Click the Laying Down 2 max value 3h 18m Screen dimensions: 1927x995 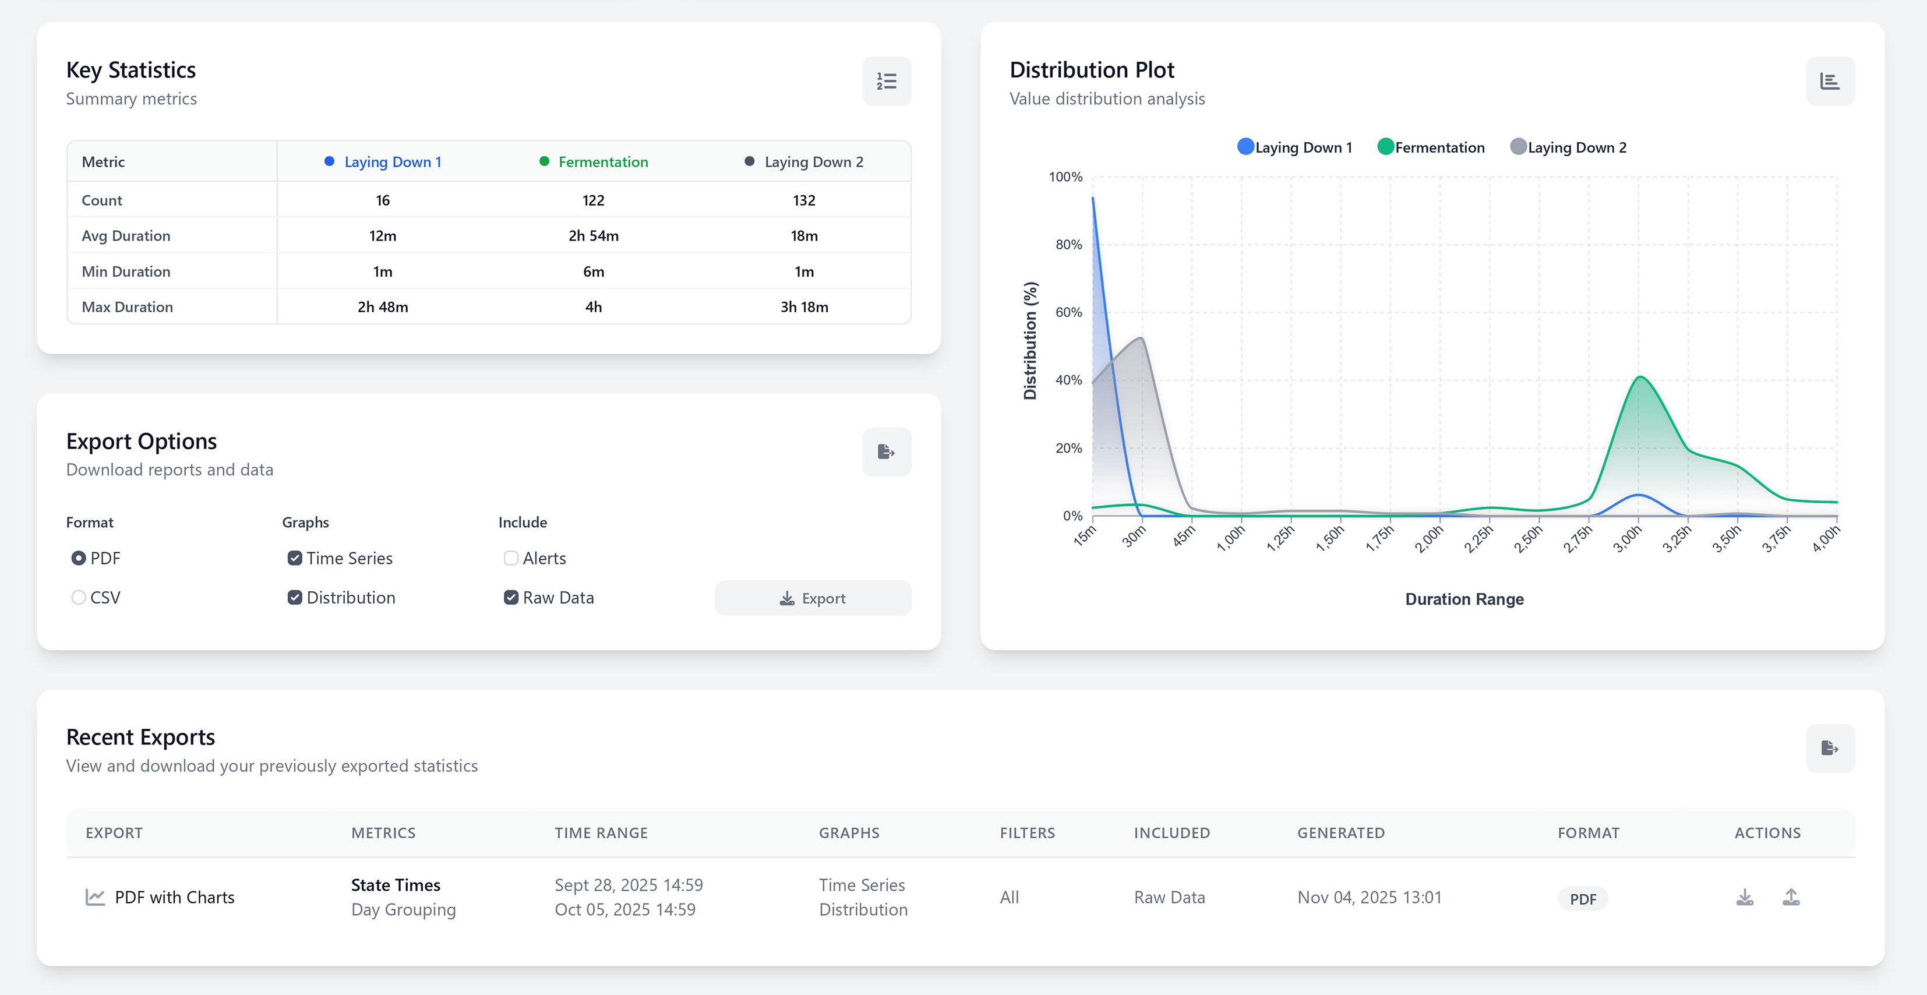click(x=804, y=307)
